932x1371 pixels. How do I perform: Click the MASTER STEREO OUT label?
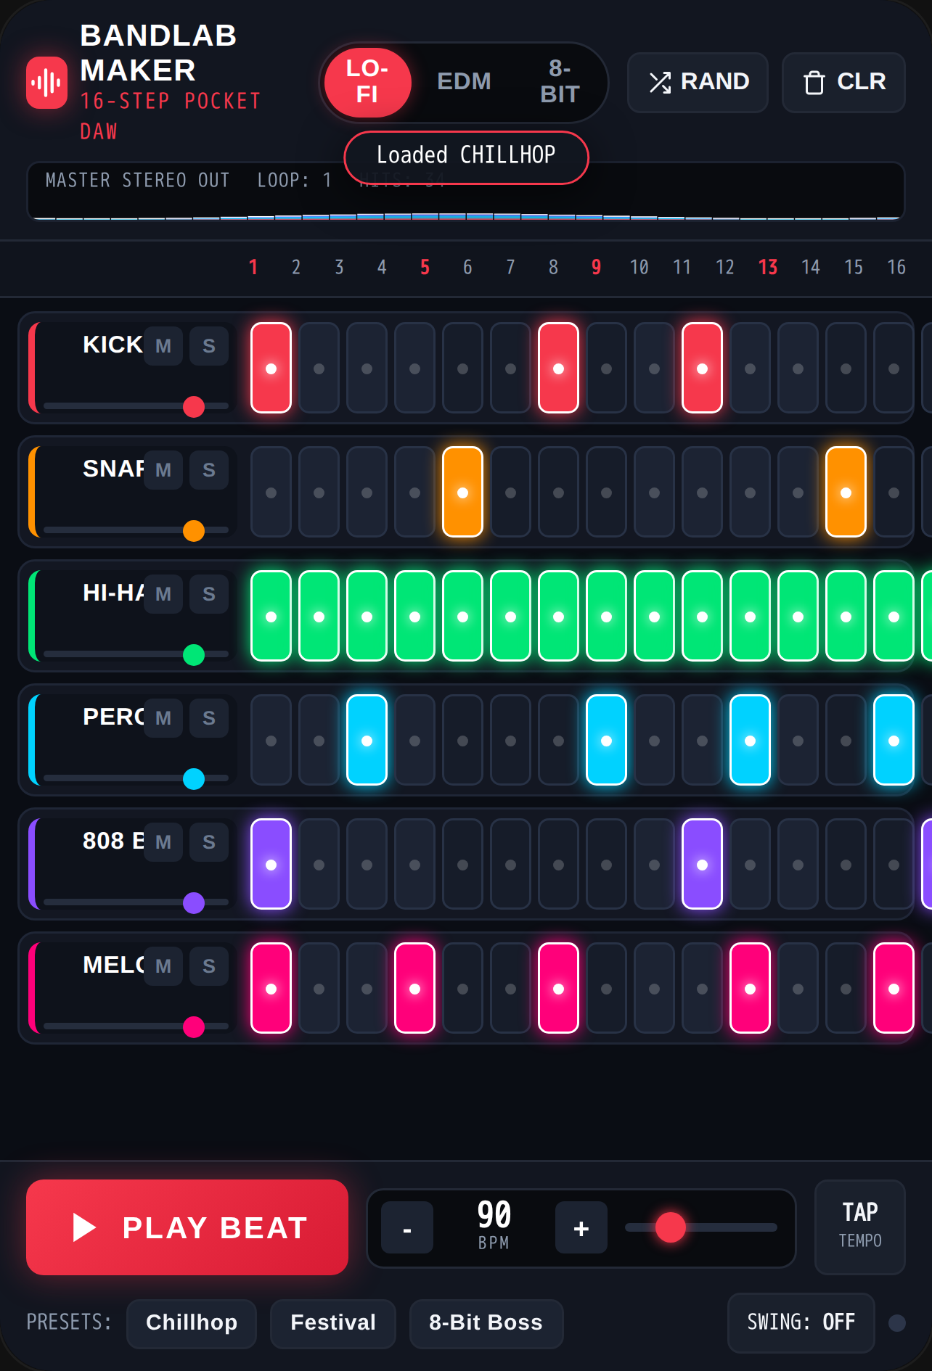[x=137, y=180]
